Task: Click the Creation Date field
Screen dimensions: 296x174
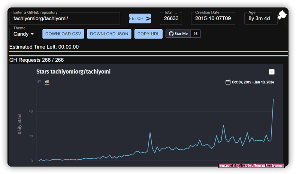Action: coord(213,18)
